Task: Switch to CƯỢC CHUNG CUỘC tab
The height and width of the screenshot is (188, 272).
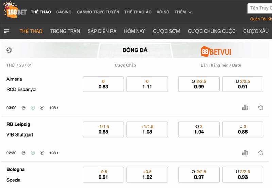Action: [212, 31]
